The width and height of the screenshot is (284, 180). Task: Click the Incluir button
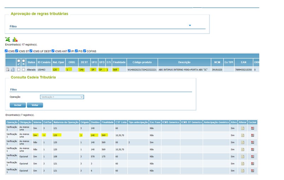click(18, 105)
